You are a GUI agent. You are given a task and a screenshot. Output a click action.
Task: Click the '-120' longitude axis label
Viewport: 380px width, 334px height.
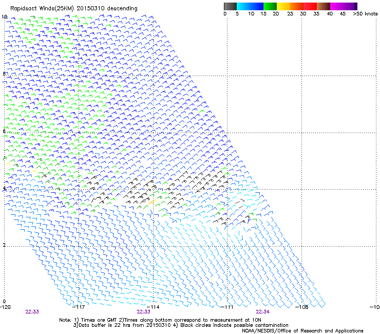pyautogui.click(x=5, y=307)
